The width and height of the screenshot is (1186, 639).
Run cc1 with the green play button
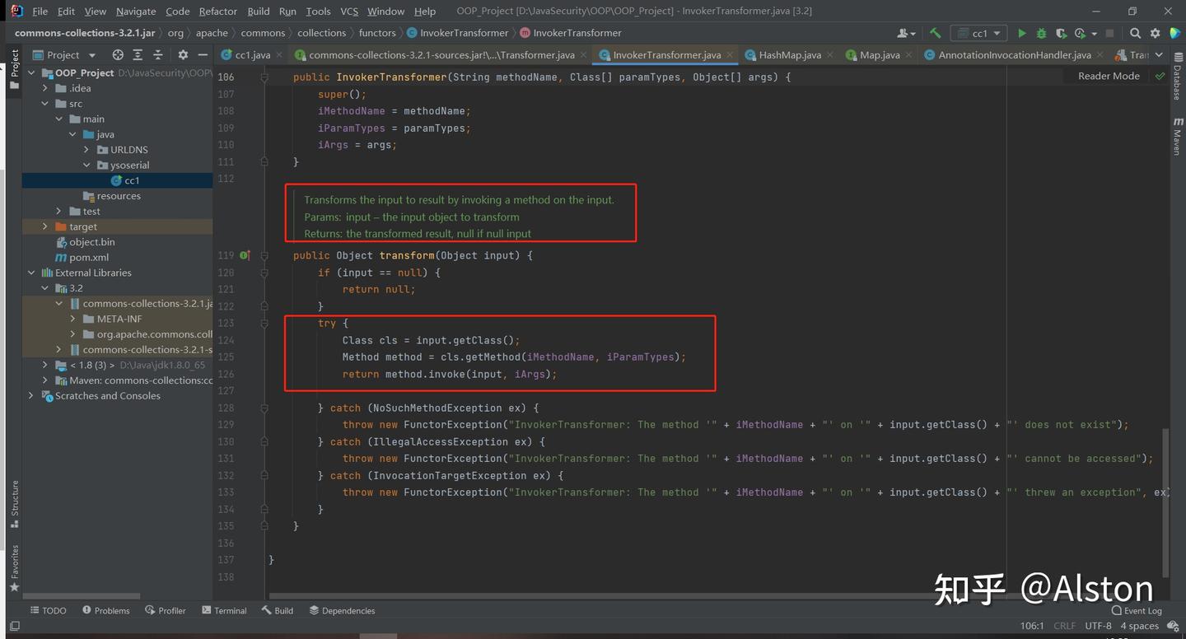(x=1022, y=33)
